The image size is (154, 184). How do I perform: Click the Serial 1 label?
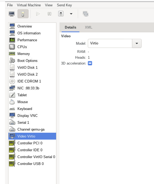tap(23, 122)
